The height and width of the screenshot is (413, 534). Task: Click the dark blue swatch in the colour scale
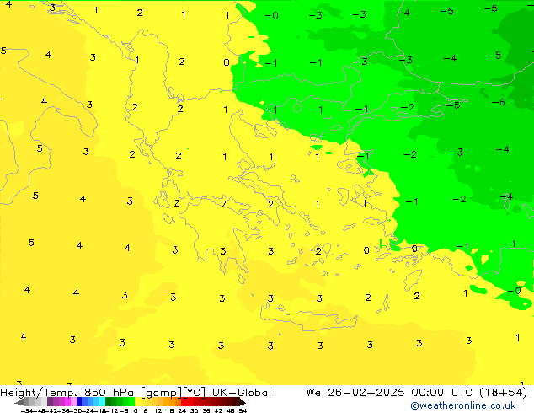click(x=79, y=402)
